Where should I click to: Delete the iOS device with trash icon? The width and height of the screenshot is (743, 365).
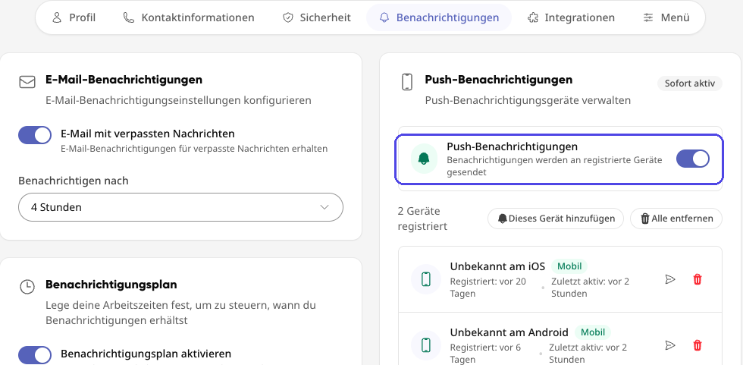(x=697, y=279)
